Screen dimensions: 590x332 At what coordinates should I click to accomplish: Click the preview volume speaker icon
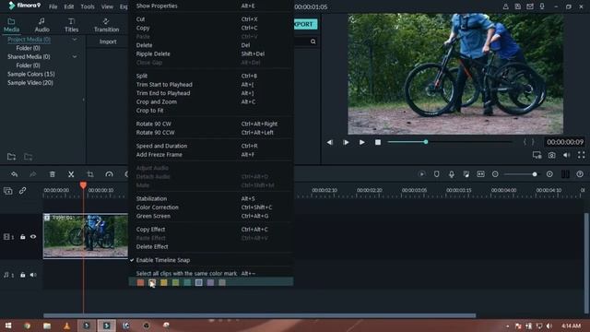pyautogui.click(x=566, y=155)
